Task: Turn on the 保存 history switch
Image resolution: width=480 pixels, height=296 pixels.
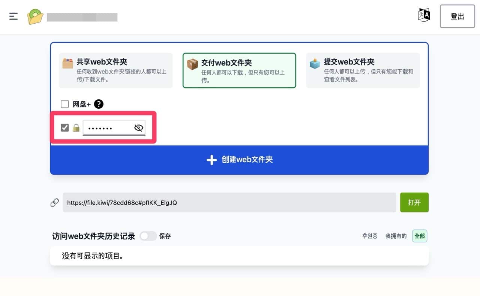Action: pyautogui.click(x=148, y=236)
